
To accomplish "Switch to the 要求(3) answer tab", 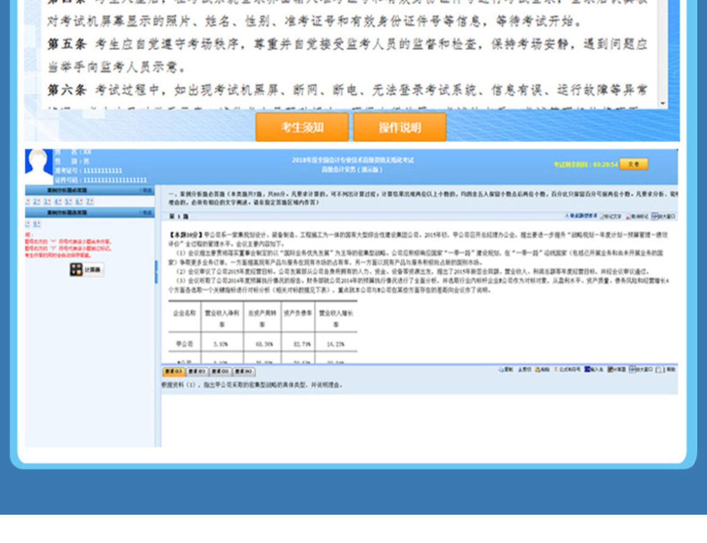I will coord(221,371).
